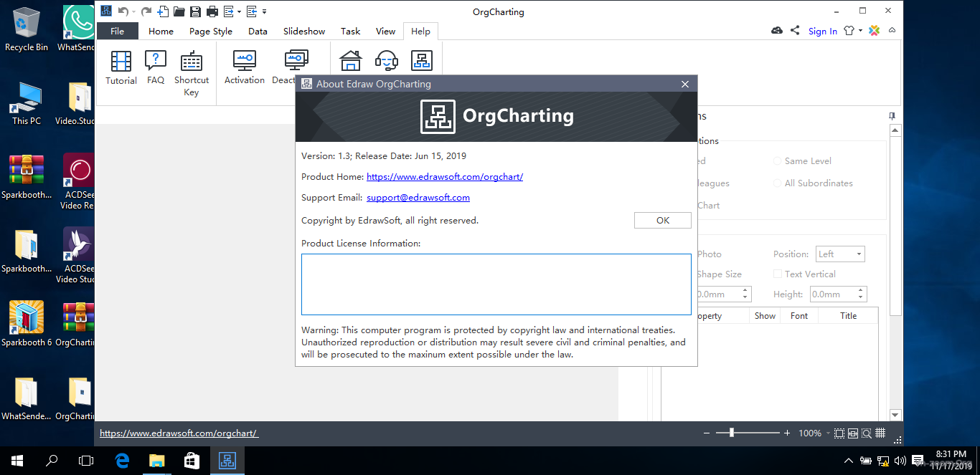Click the Height spinner arrows

click(x=862, y=294)
